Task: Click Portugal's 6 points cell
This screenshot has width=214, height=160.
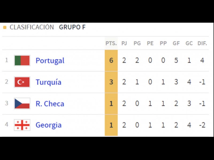Action: pos(111,61)
